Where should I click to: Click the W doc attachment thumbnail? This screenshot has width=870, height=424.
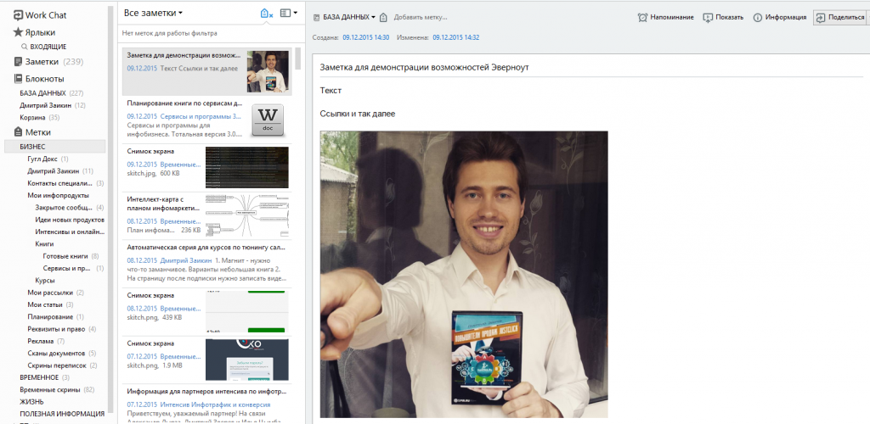click(268, 120)
